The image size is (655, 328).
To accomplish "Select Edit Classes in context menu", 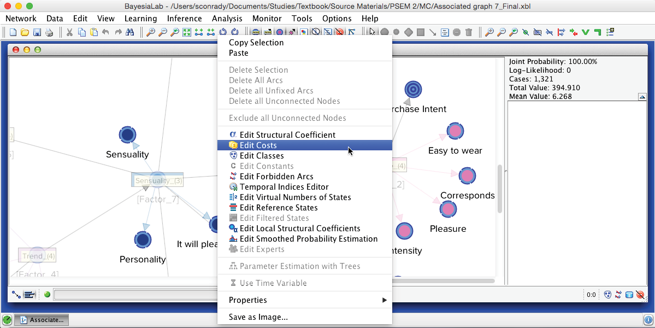I will [x=304, y=155].
